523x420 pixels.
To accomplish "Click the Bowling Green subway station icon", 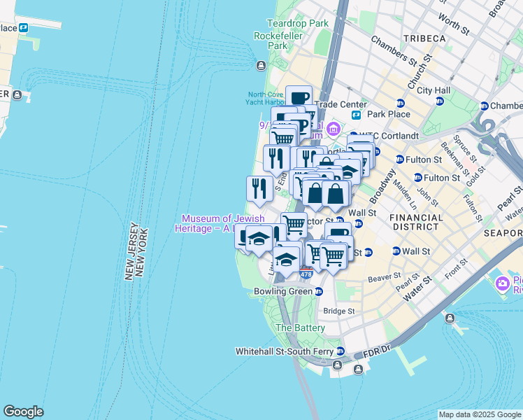I will pos(319,291).
